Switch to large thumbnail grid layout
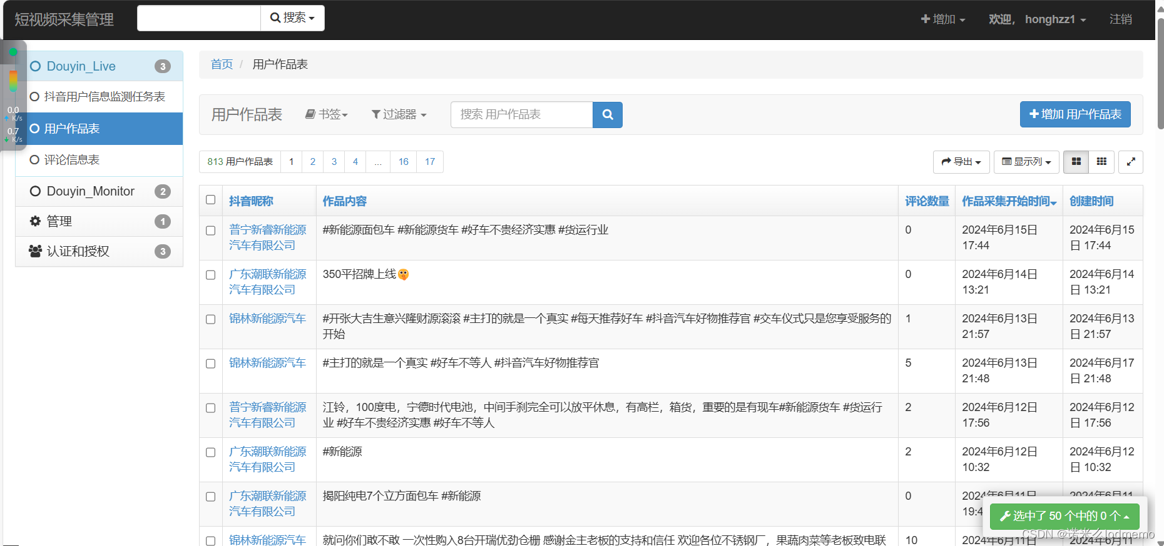1164x546 pixels. click(1076, 162)
